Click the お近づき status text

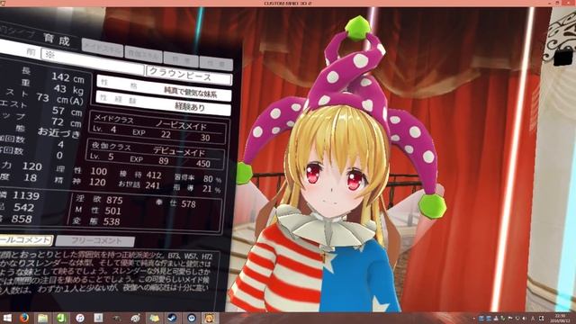58,132
